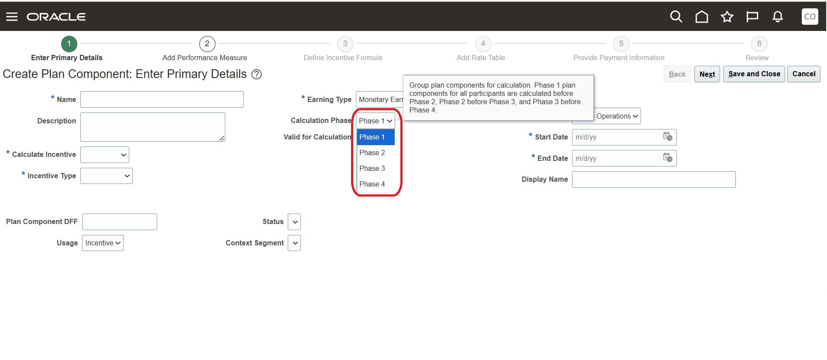Screen dimensions: 827x360
Task: Open the Earning Type dropdown
Action: pyautogui.click(x=379, y=99)
